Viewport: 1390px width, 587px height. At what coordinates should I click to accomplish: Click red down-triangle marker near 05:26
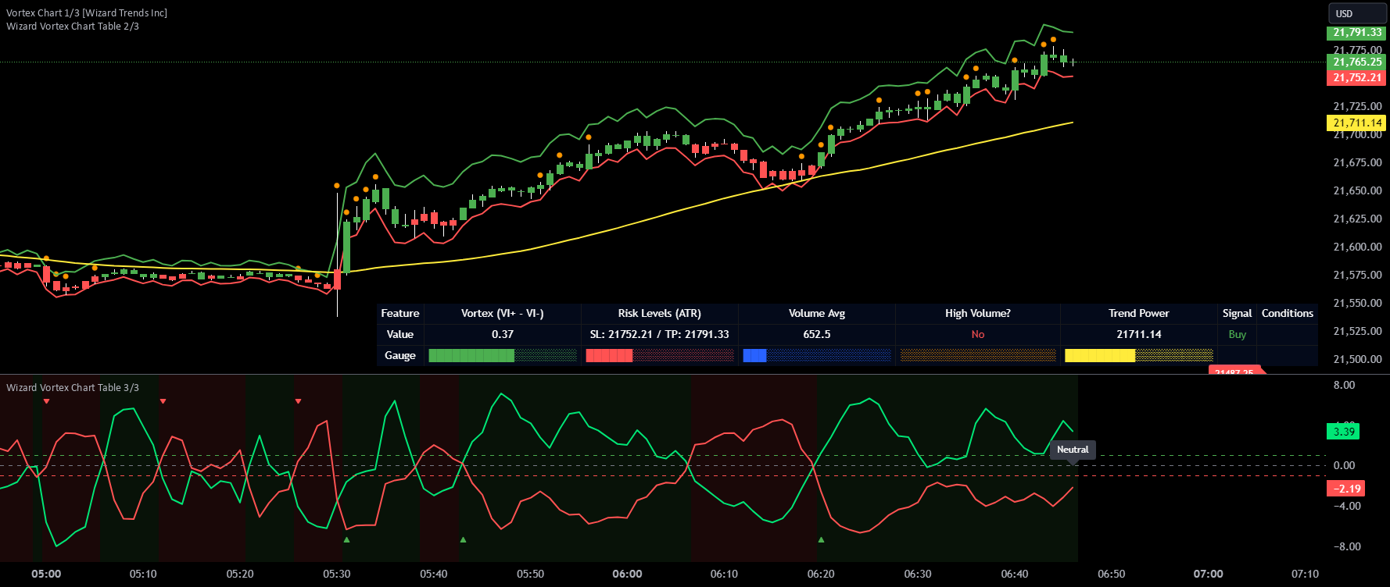[299, 401]
